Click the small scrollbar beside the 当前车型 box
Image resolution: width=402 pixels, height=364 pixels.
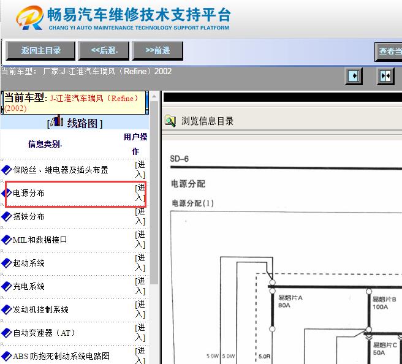click(147, 102)
